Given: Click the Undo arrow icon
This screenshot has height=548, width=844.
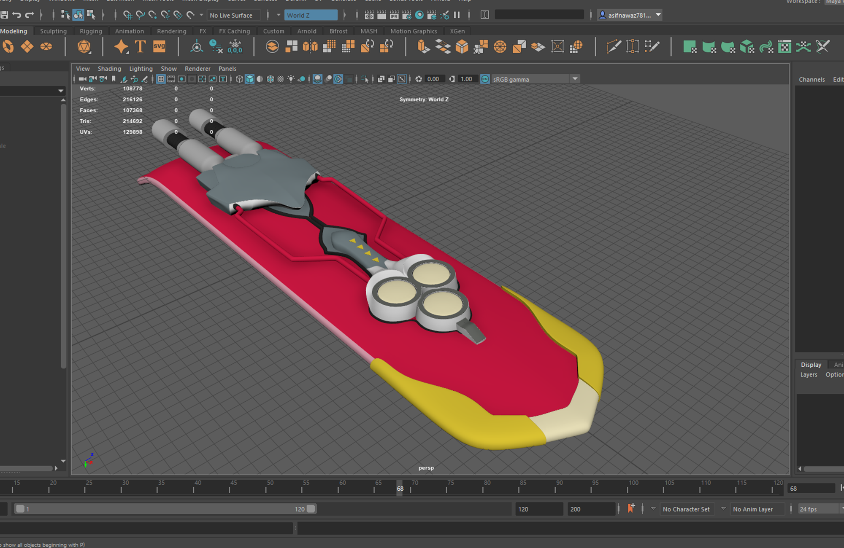Looking at the screenshot, I should [17, 15].
